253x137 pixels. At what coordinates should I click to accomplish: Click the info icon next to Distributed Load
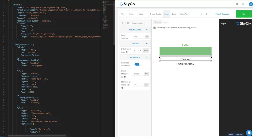coord(127,52)
